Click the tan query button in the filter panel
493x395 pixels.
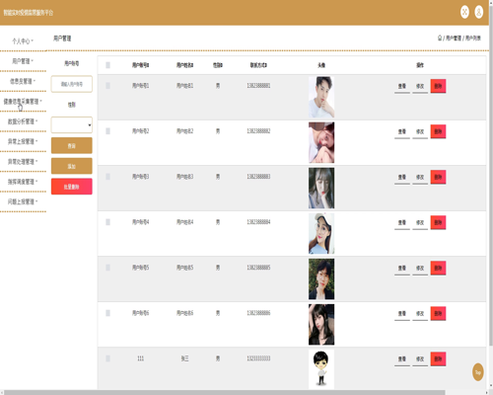[x=72, y=145]
